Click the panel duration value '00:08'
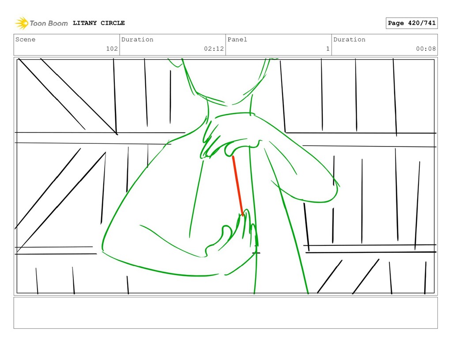The height and width of the screenshot is (349, 452). (x=426, y=49)
